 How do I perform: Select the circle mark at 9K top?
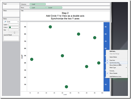coord(50,27)
